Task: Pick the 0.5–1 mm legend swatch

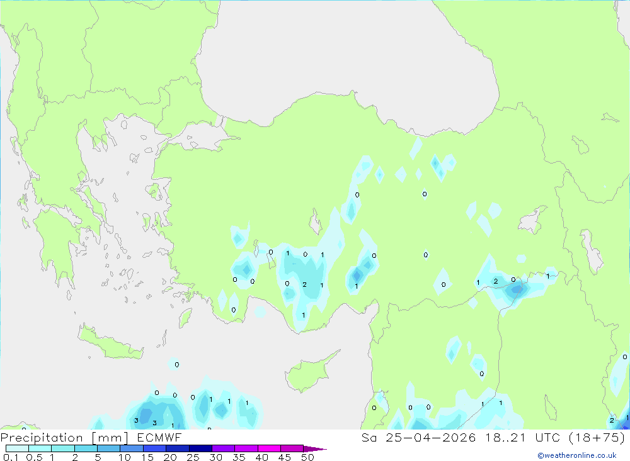Action: pyautogui.click(x=40, y=448)
